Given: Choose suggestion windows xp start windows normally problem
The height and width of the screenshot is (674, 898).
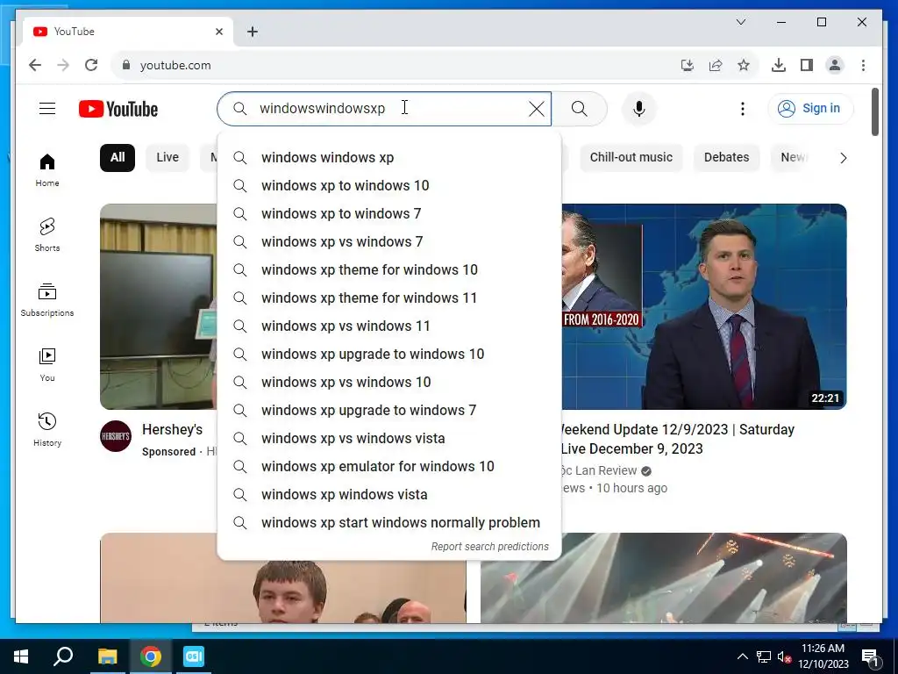Looking at the screenshot, I should [x=389, y=523].
